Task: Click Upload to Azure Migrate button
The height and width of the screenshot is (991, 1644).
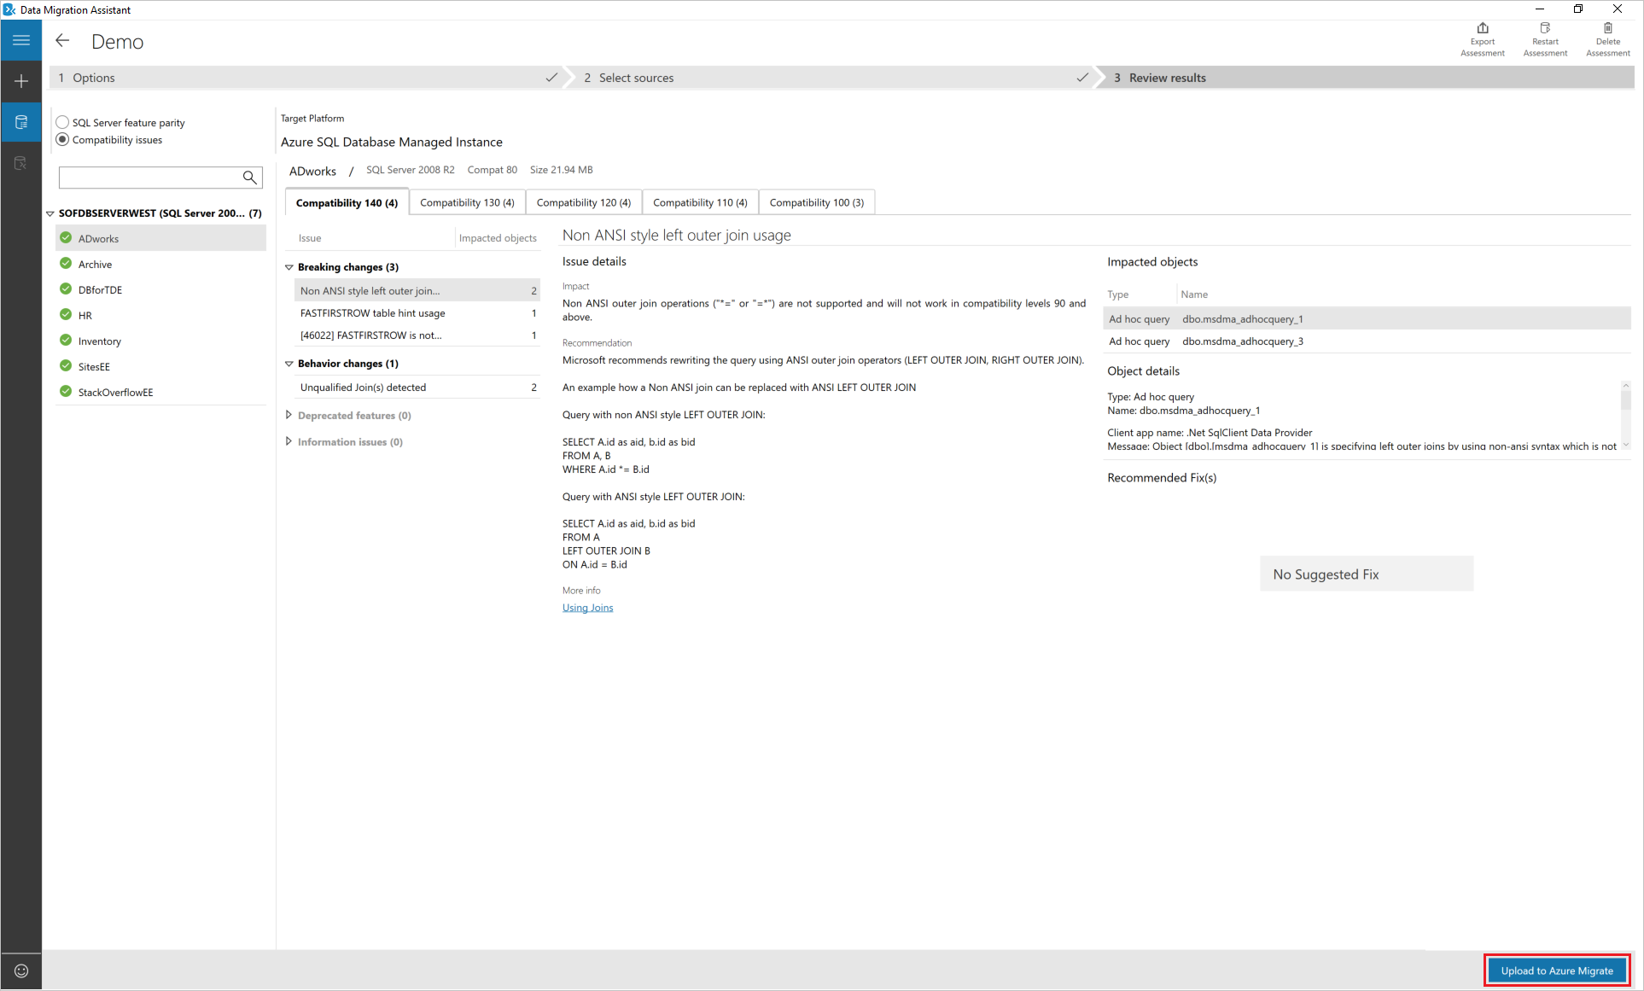Action: (1556, 971)
